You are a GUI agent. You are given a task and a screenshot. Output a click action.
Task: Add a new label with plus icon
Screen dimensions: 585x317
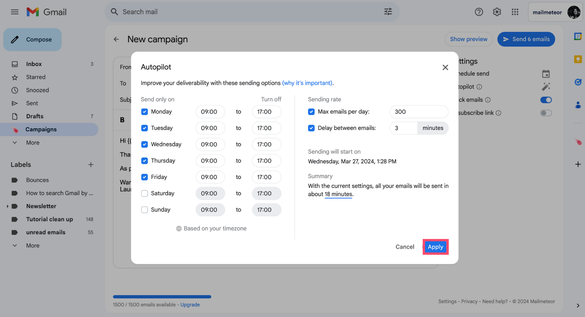tap(91, 165)
